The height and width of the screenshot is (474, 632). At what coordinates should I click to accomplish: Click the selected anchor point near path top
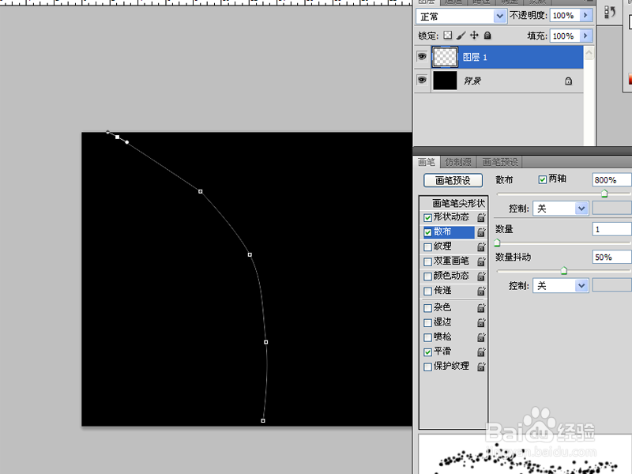(117, 137)
